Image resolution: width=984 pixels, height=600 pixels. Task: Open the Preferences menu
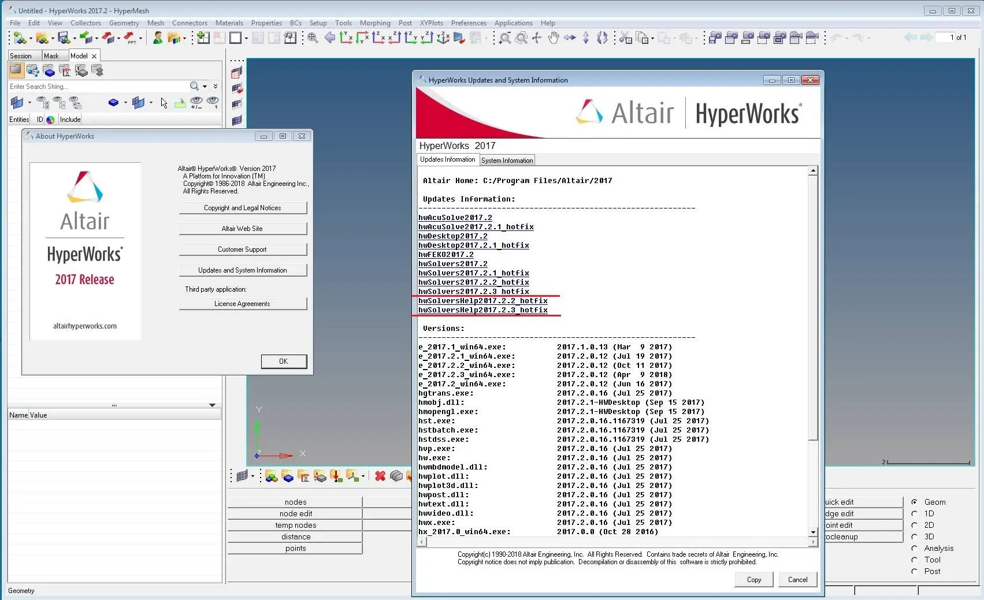[469, 23]
